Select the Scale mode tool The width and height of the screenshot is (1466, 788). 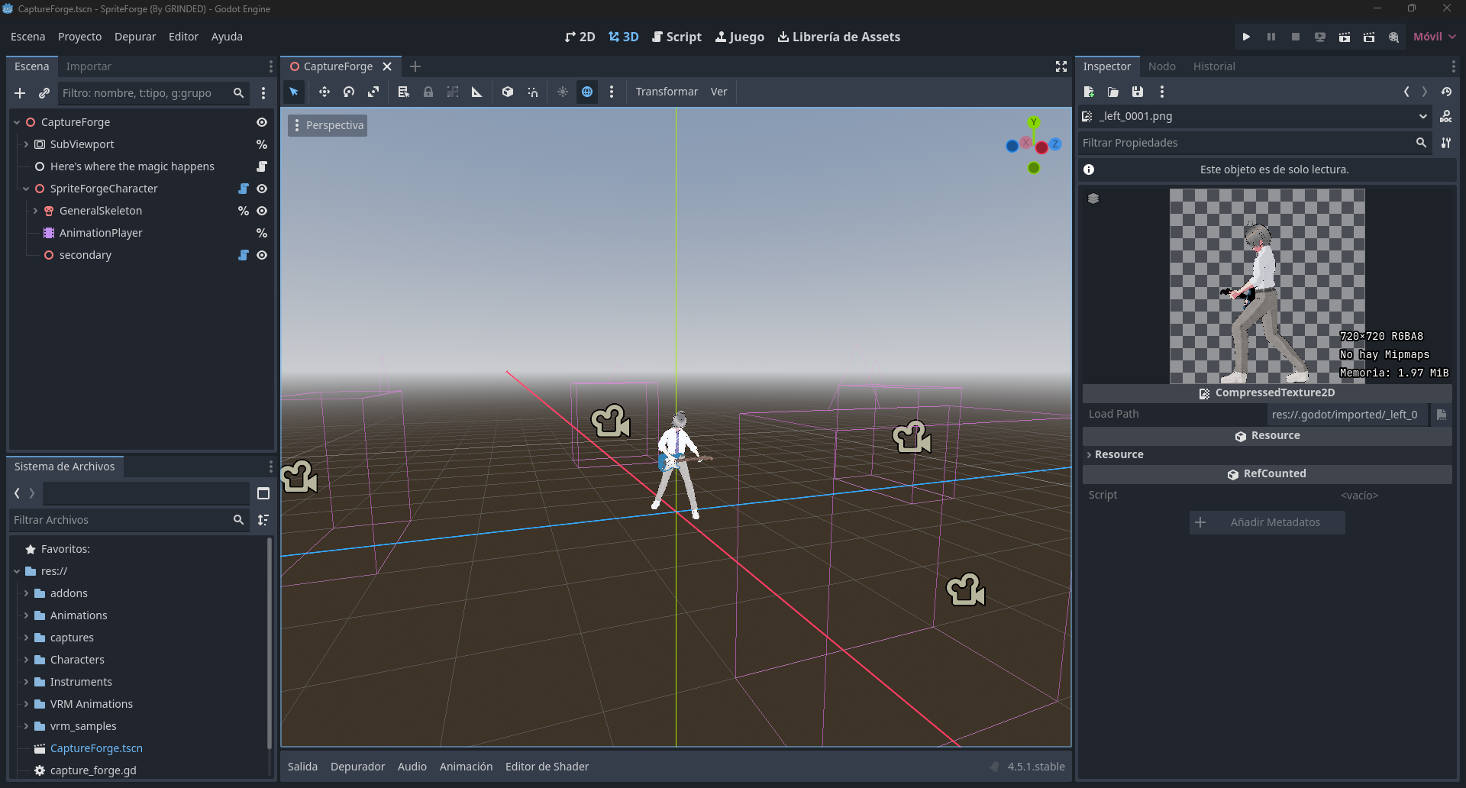373,92
